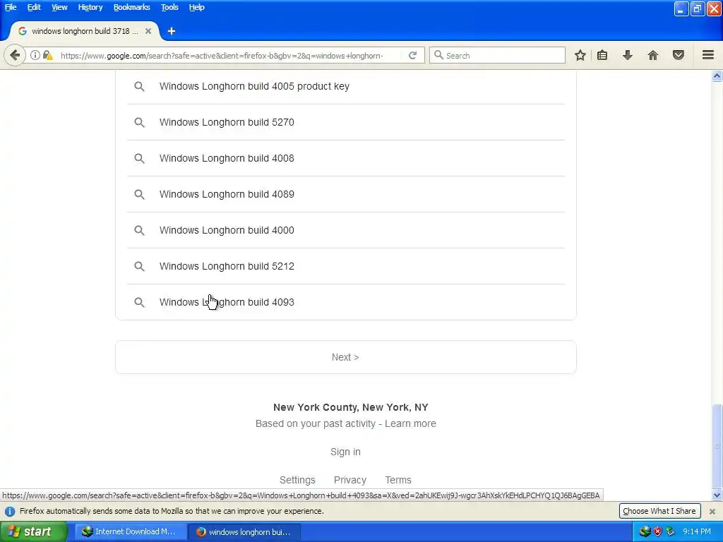Screen dimensions: 723x542
Task: Click magnifier icon beside build 4089
Action: 139,194
